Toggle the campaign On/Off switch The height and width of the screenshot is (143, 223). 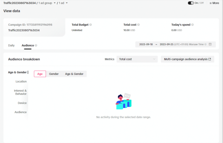pyautogui.click(x=191, y=3)
